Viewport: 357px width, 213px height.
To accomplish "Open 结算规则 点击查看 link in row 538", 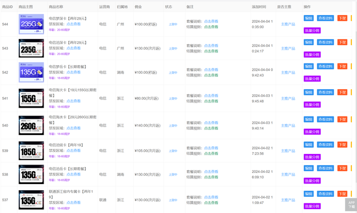I will coord(211,177).
